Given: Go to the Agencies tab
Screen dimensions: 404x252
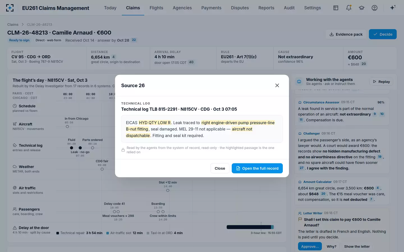Looking at the screenshot, I should pyautogui.click(x=182, y=8).
